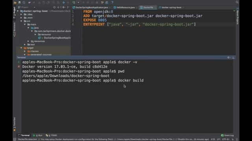Click the Project Structure toolbar icon
252x141 pixels.
click(x=107, y=2)
